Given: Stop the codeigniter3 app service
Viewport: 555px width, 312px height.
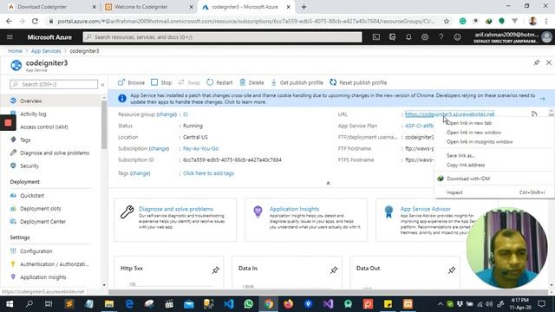Looking at the screenshot, I should tap(161, 82).
